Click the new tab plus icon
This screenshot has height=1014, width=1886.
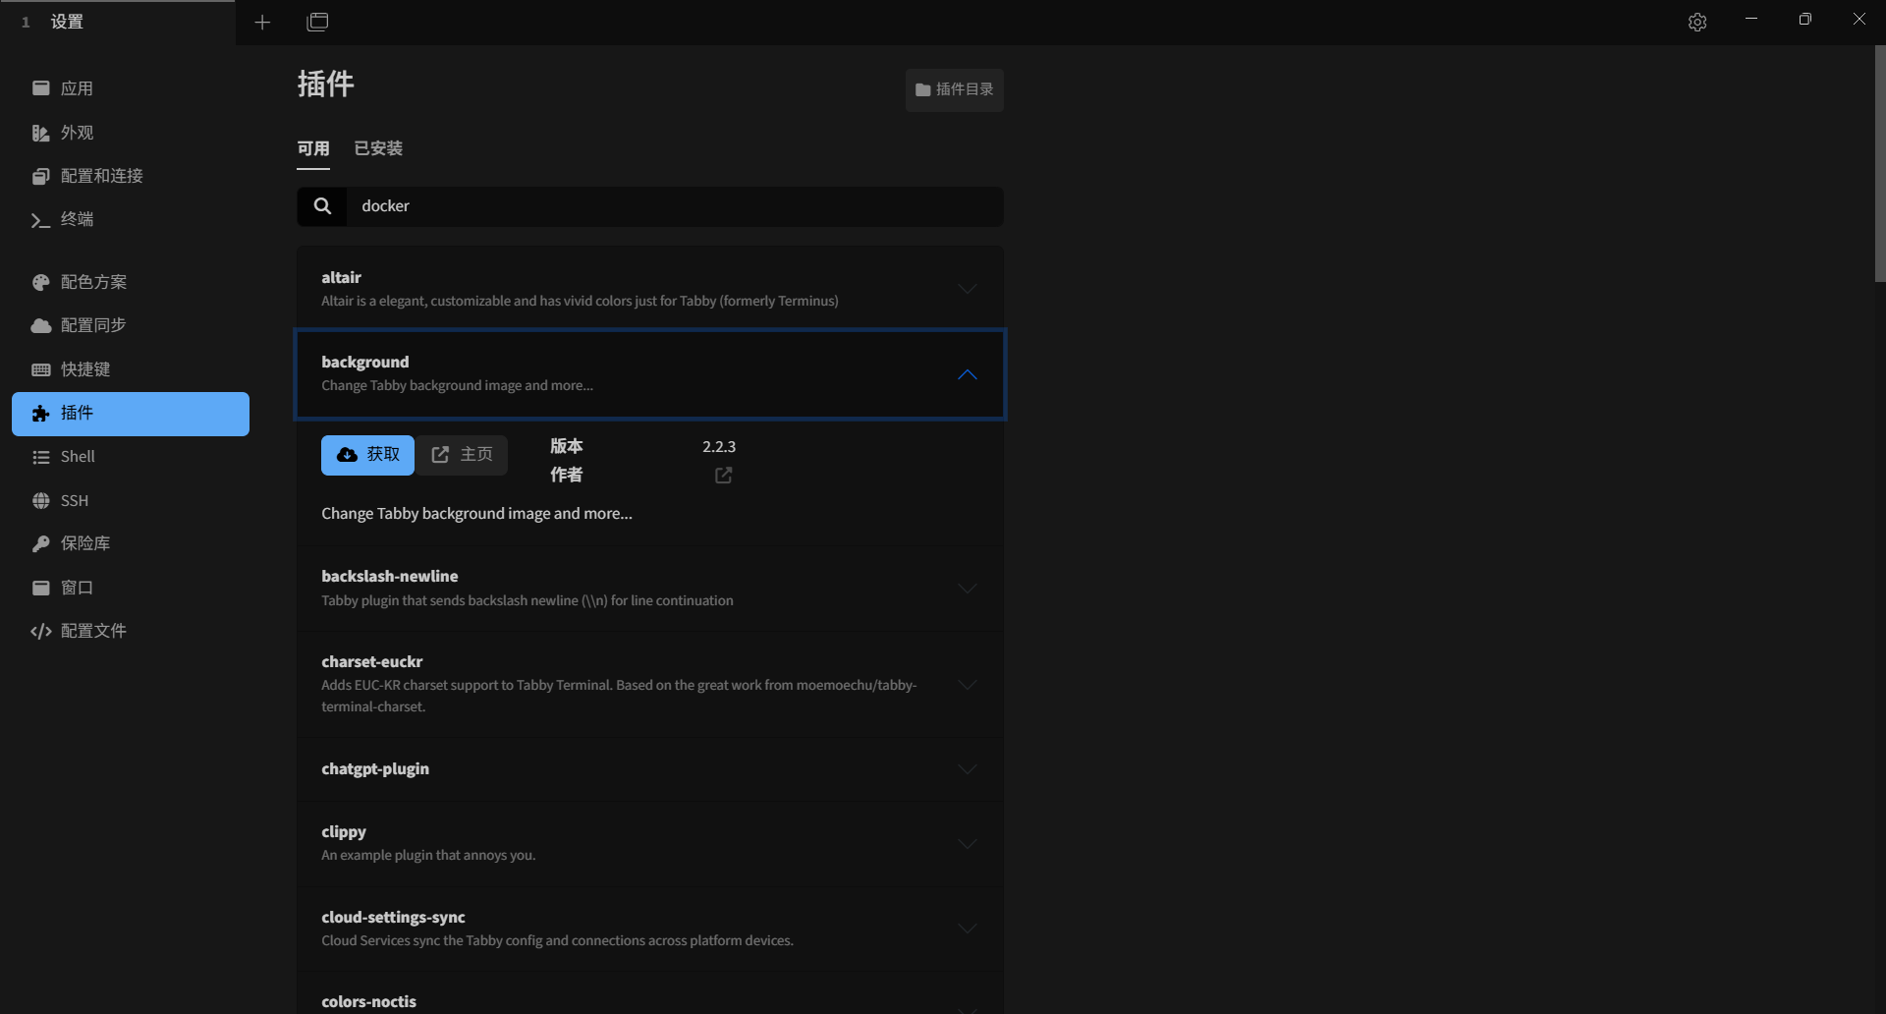[262, 22]
